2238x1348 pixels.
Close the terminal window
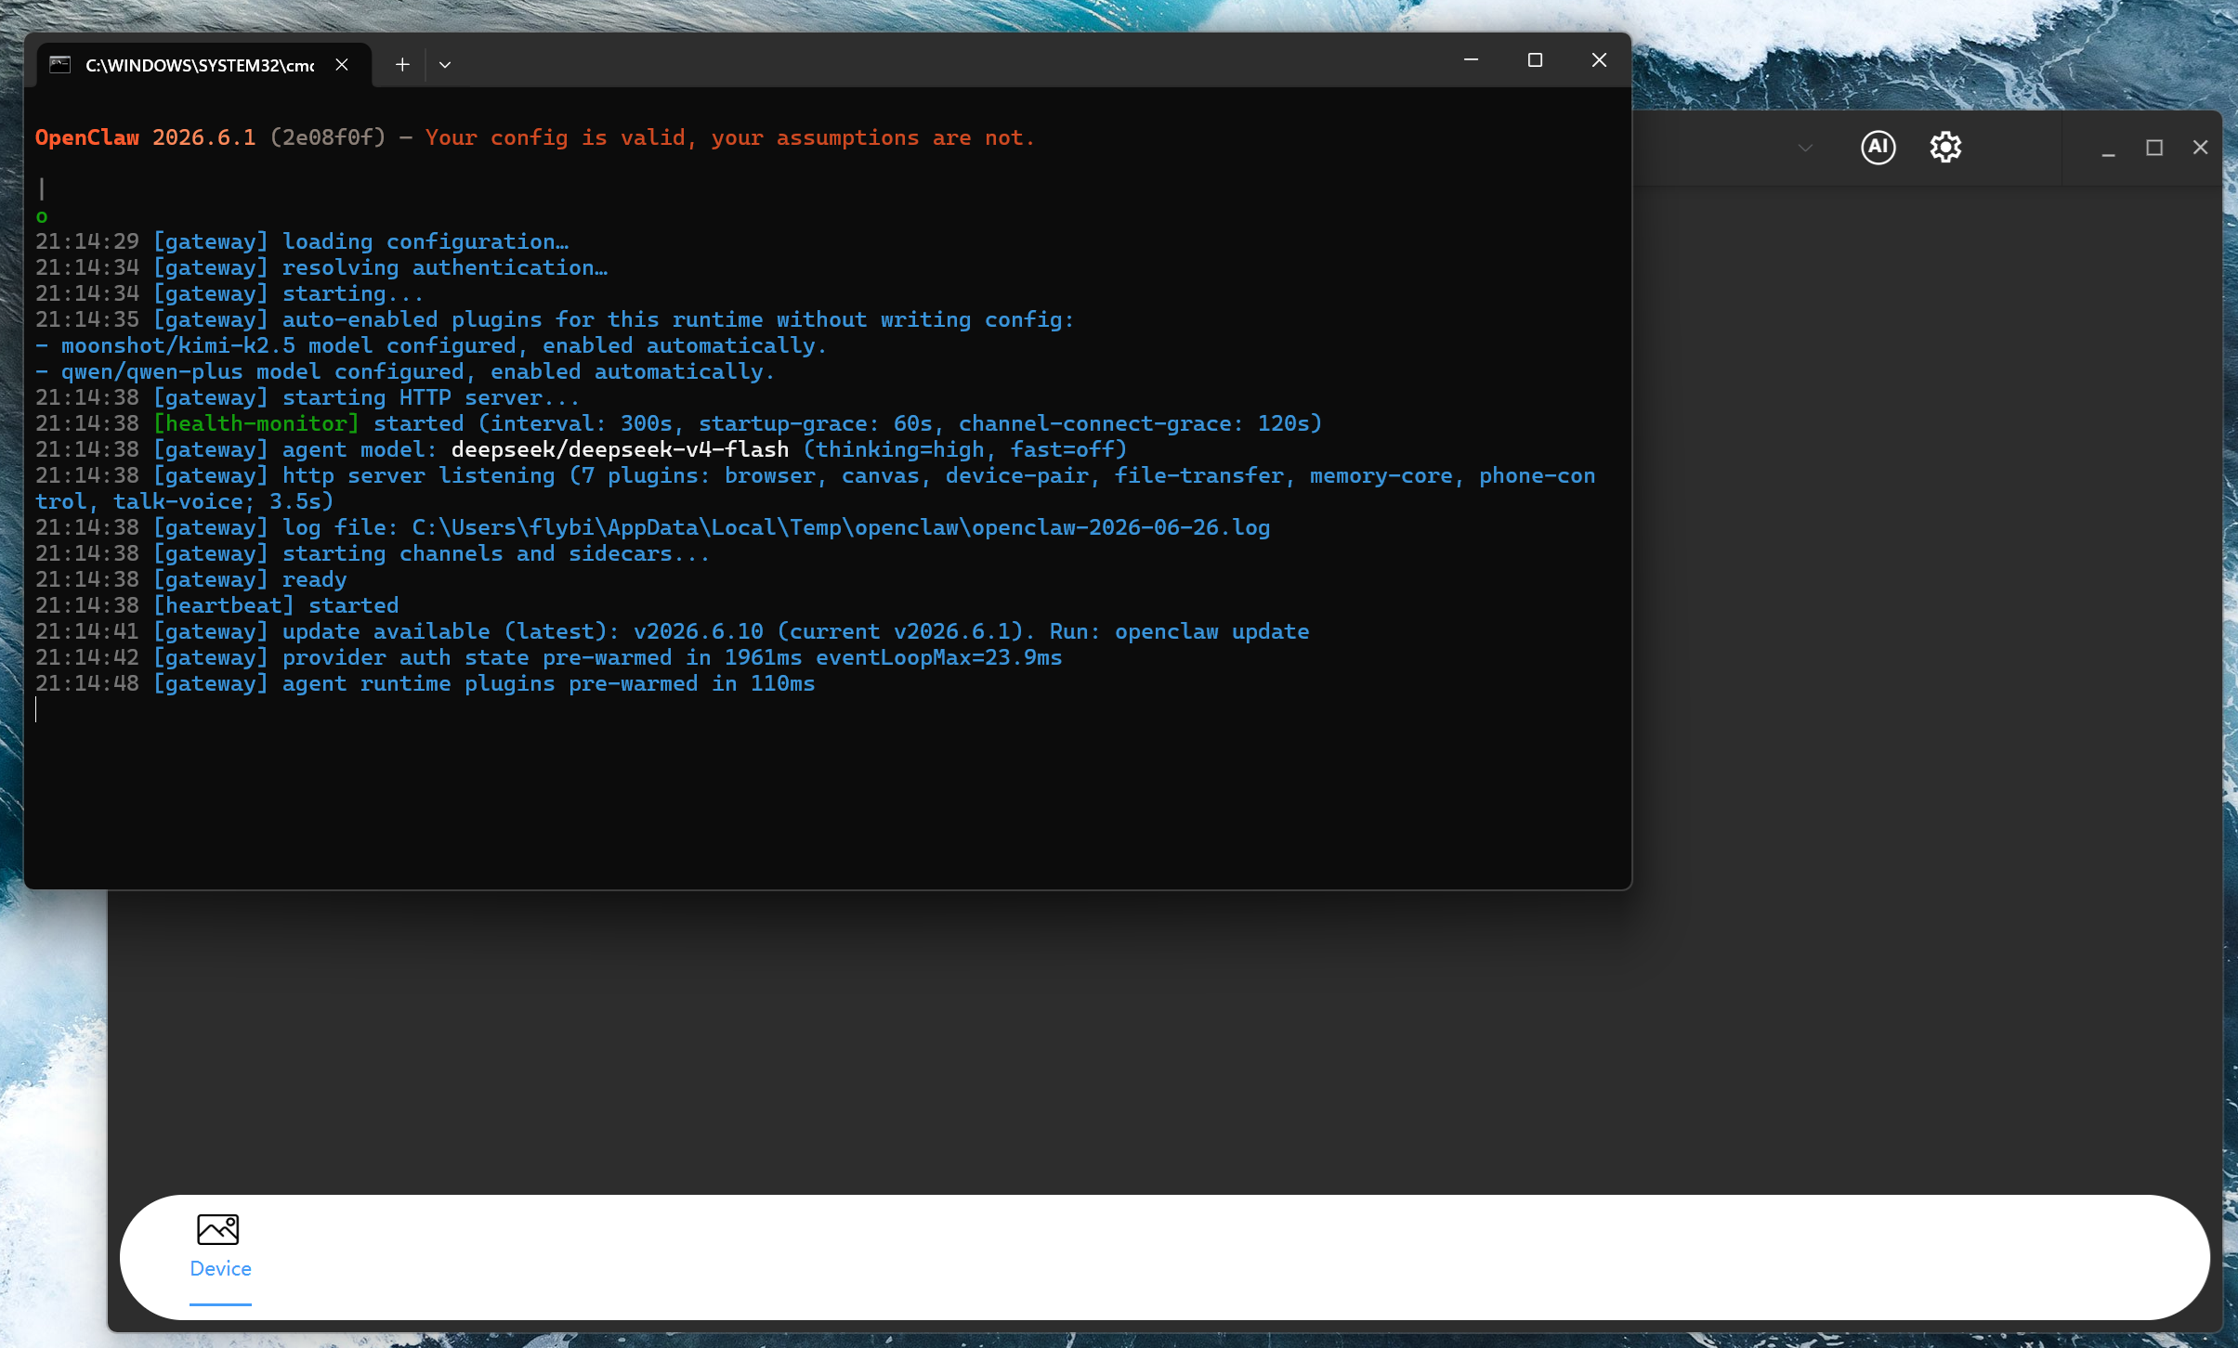1599,60
